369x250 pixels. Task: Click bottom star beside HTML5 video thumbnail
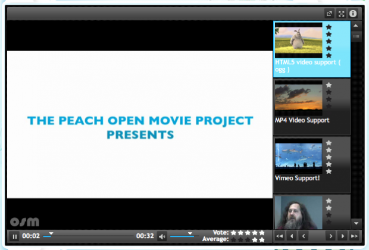[x=329, y=55]
